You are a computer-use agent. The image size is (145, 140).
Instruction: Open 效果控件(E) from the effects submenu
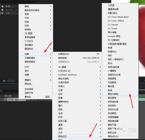pyautogui.click(x=77, y=54)
